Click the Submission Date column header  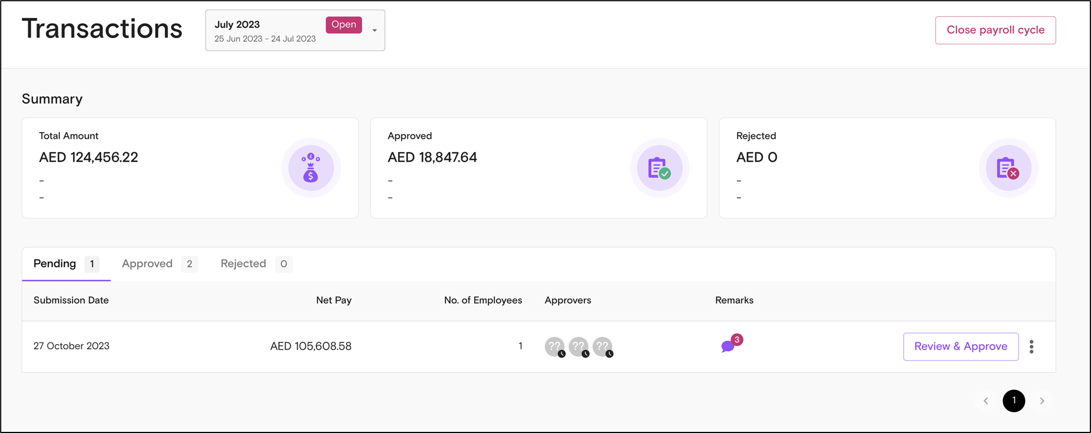[x=71, y=300]
